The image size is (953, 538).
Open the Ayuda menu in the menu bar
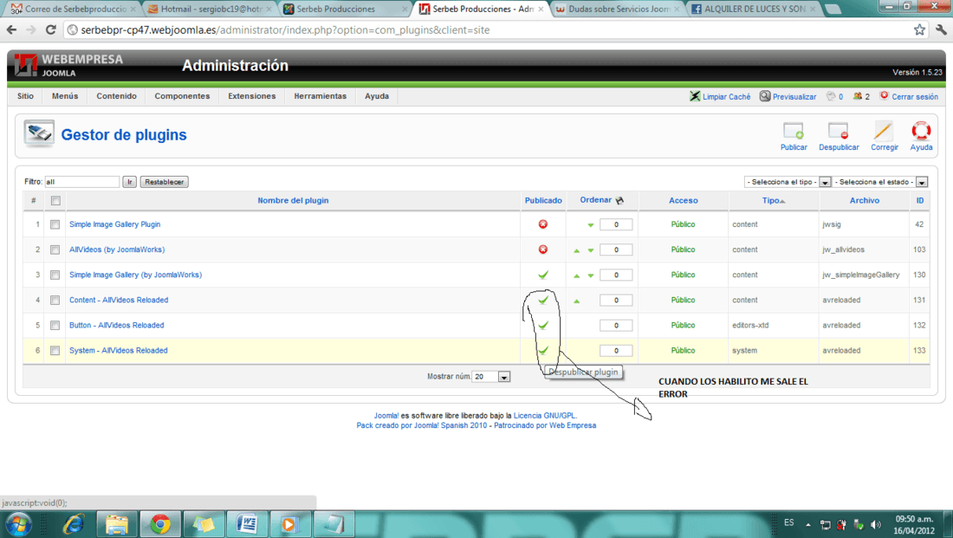[376, 96]
